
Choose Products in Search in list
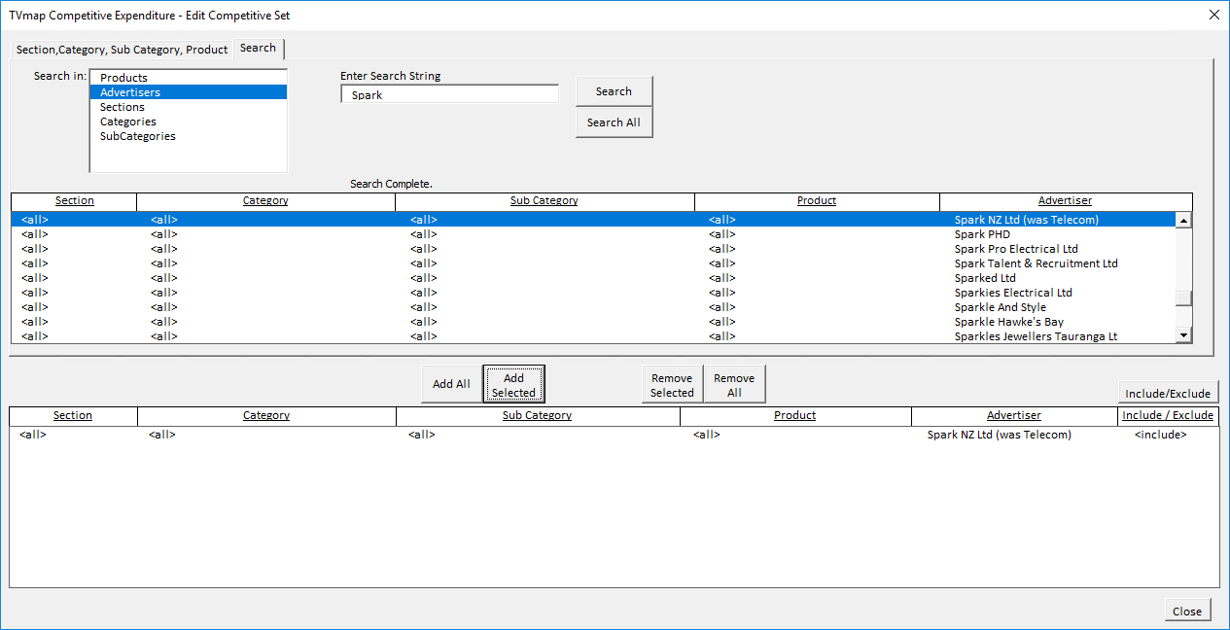(x=188, y=78)
